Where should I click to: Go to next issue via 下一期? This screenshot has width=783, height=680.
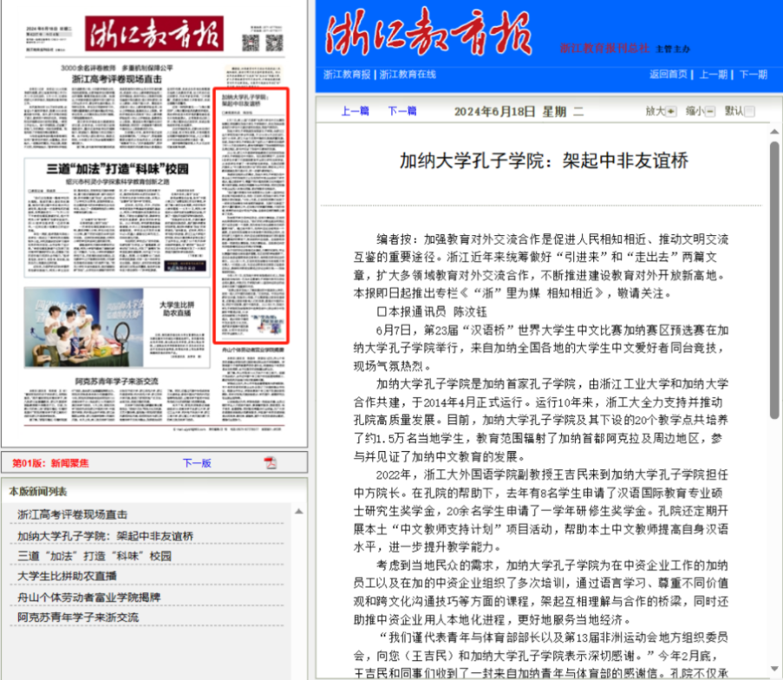point(753,75)
